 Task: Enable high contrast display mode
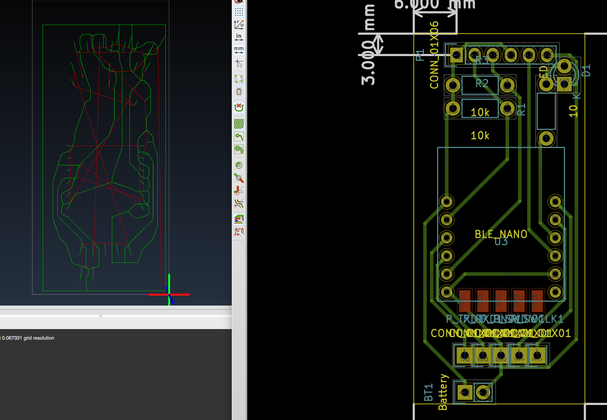click(x=239, y=203)
